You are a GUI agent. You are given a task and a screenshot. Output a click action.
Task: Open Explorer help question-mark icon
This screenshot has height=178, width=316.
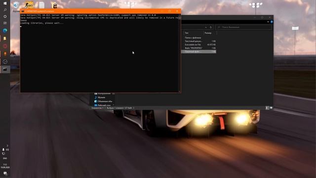click(x=272, y=22)
